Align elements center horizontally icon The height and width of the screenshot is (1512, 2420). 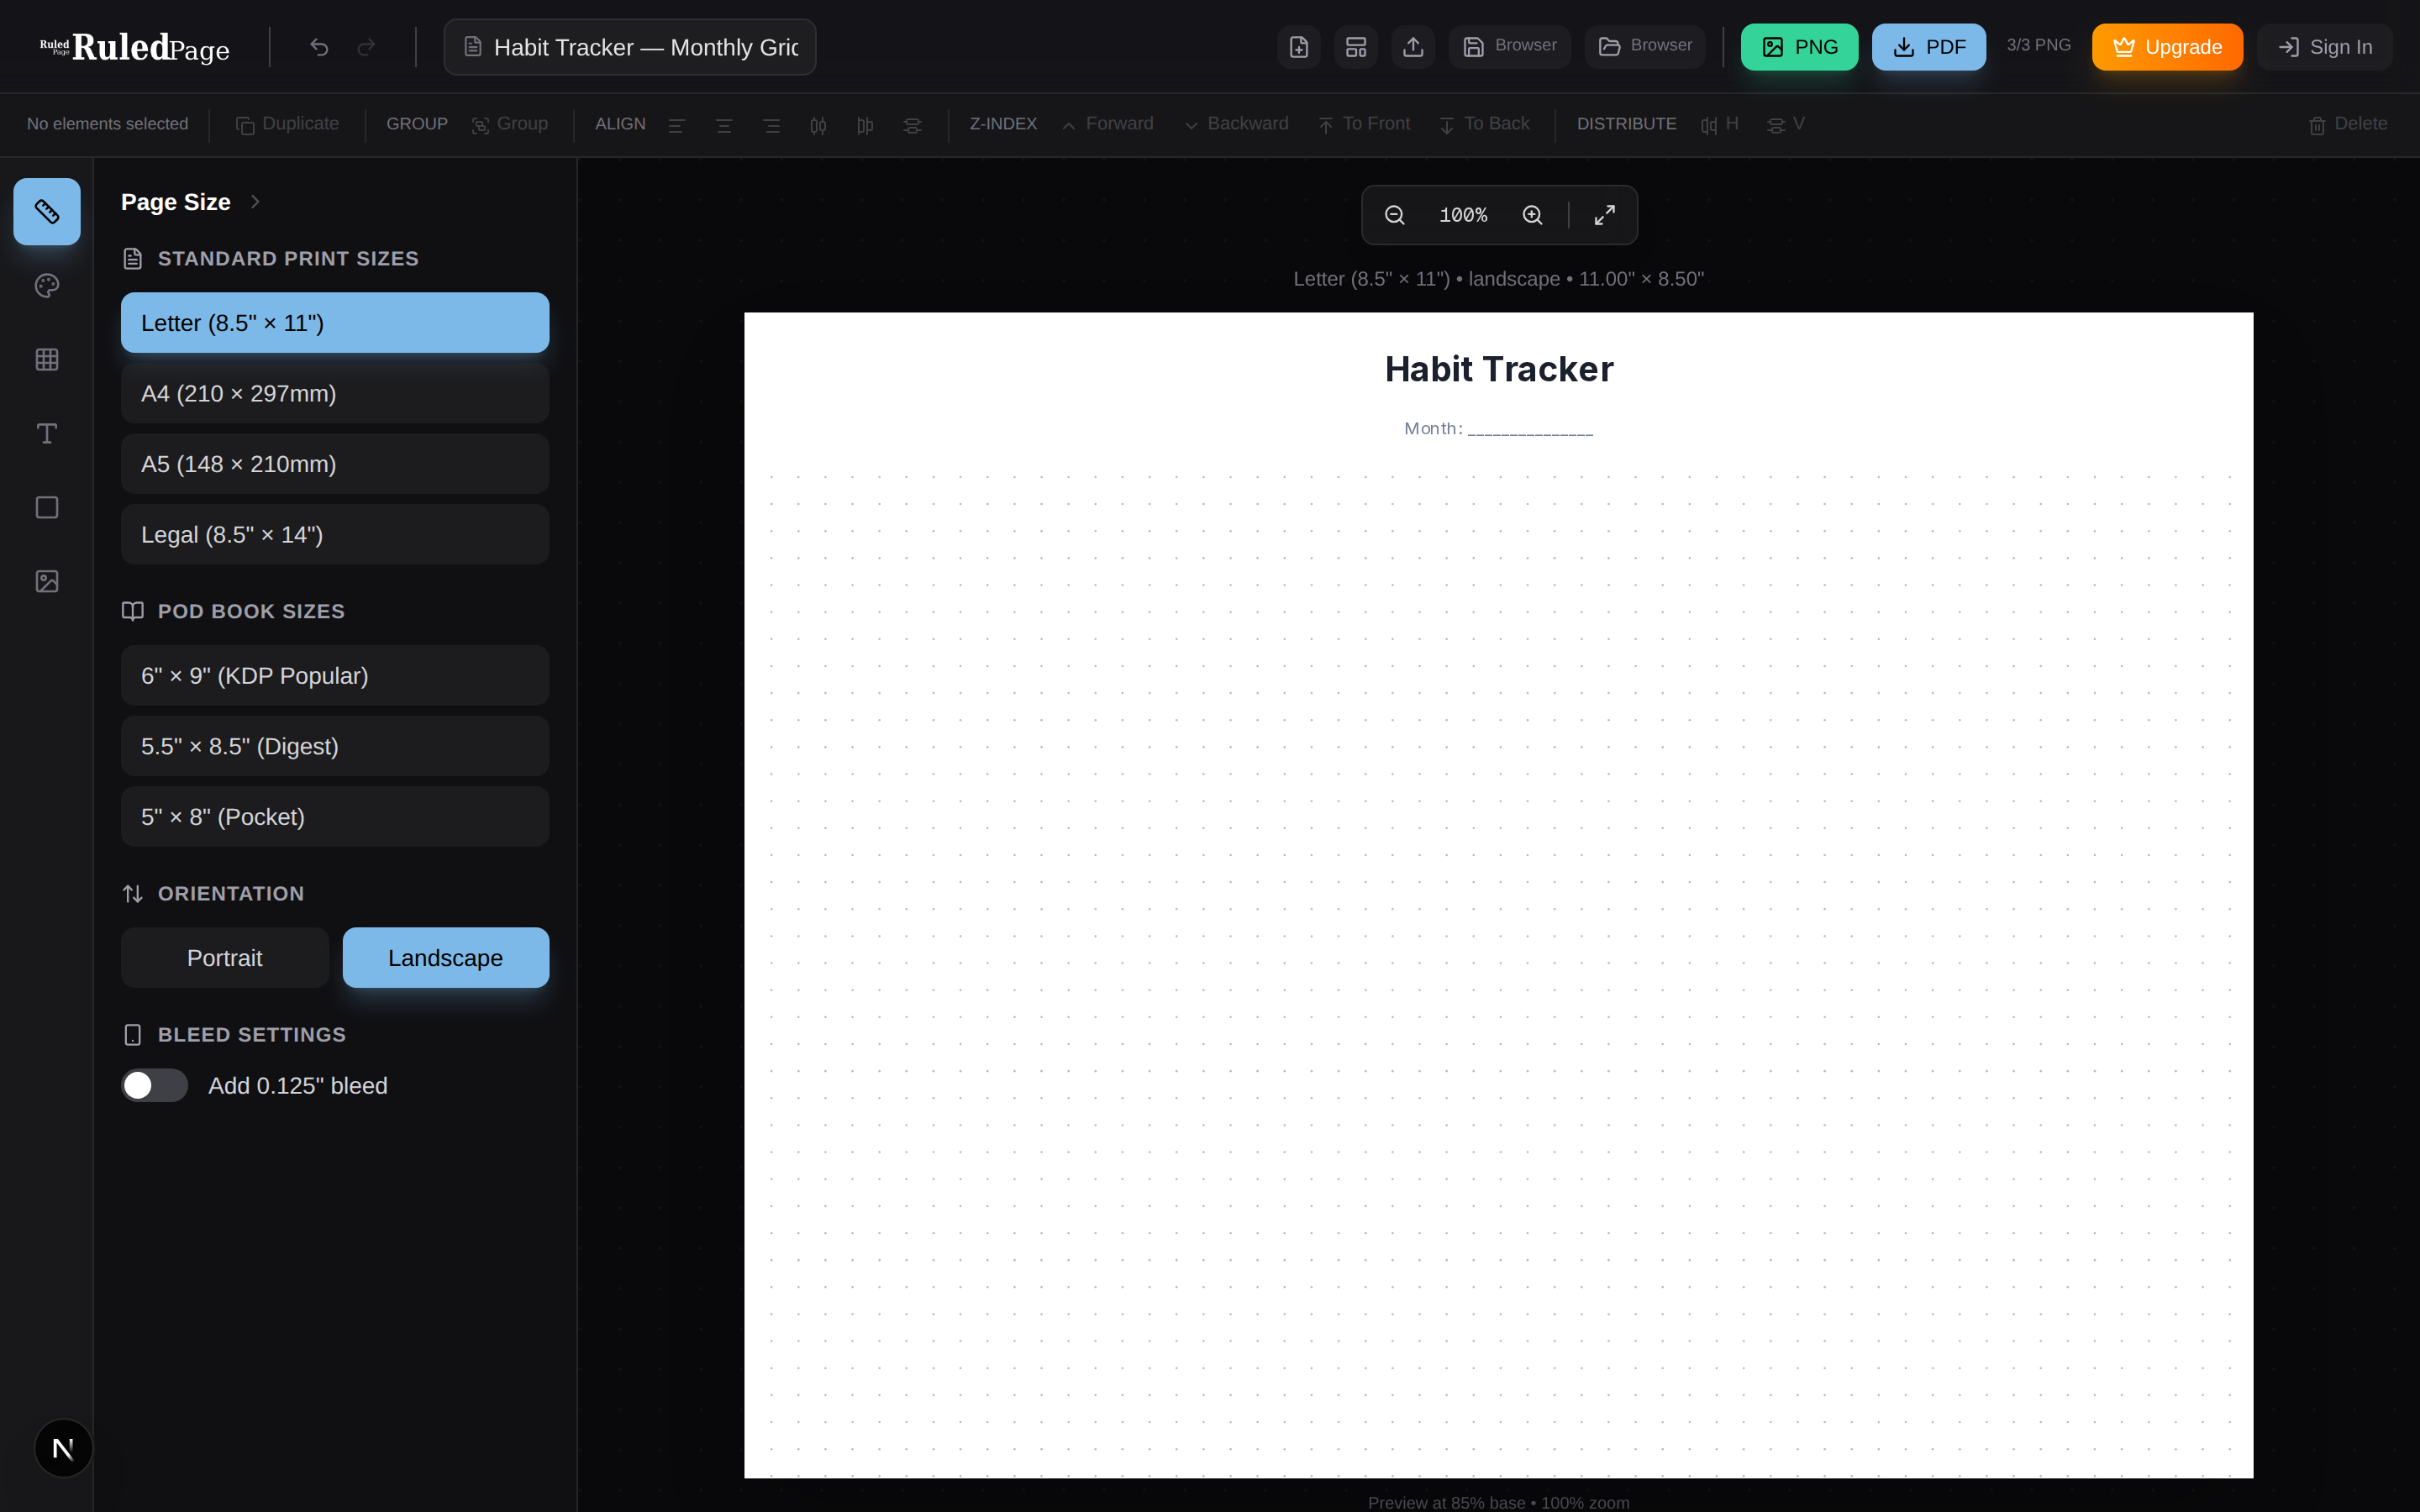[x=724, y=125]
